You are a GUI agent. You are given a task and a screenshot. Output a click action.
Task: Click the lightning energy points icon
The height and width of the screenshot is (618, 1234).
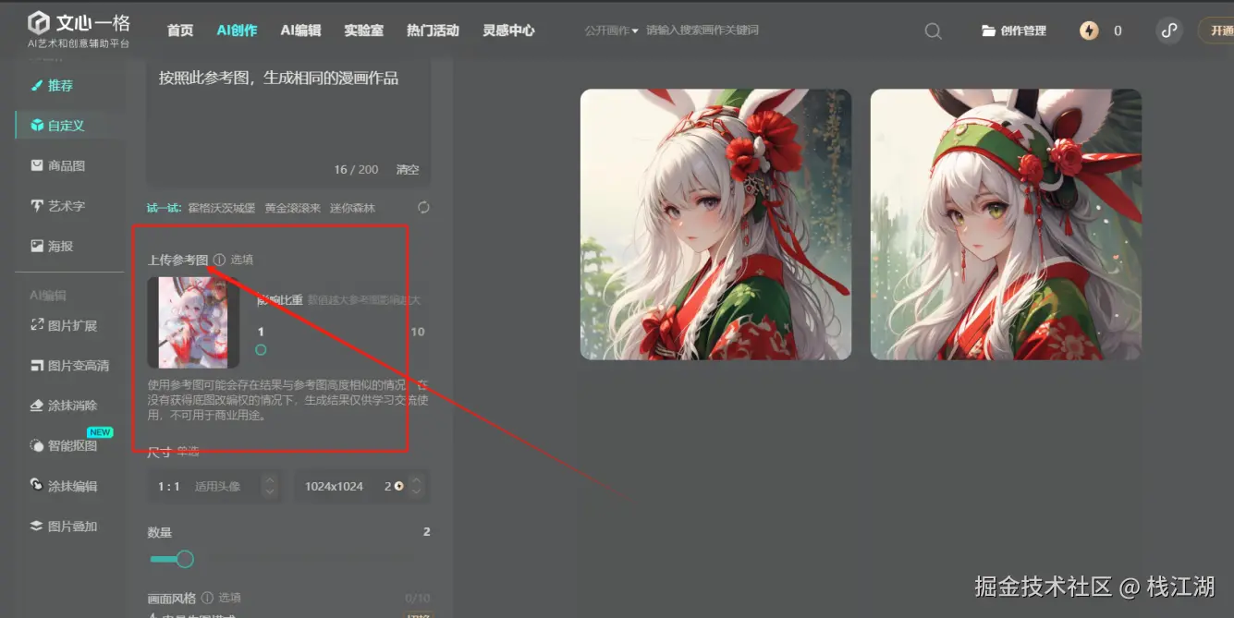[1090, 30]
